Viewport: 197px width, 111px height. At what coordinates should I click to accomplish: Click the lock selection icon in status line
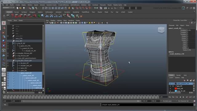click(x=69, y=8)
